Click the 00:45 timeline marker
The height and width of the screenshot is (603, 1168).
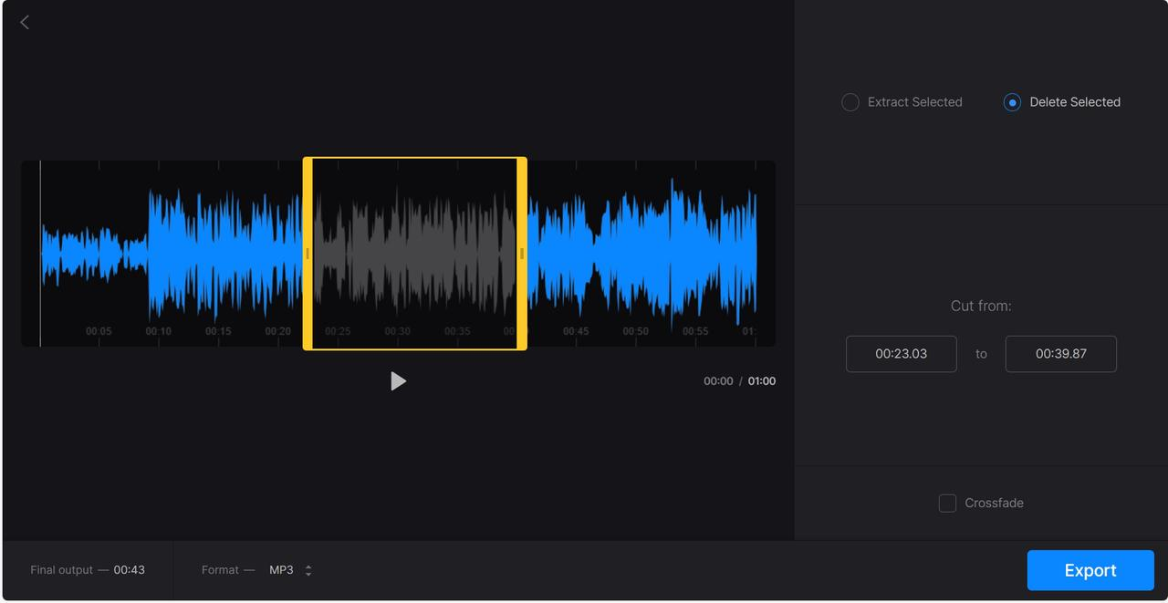576,331
